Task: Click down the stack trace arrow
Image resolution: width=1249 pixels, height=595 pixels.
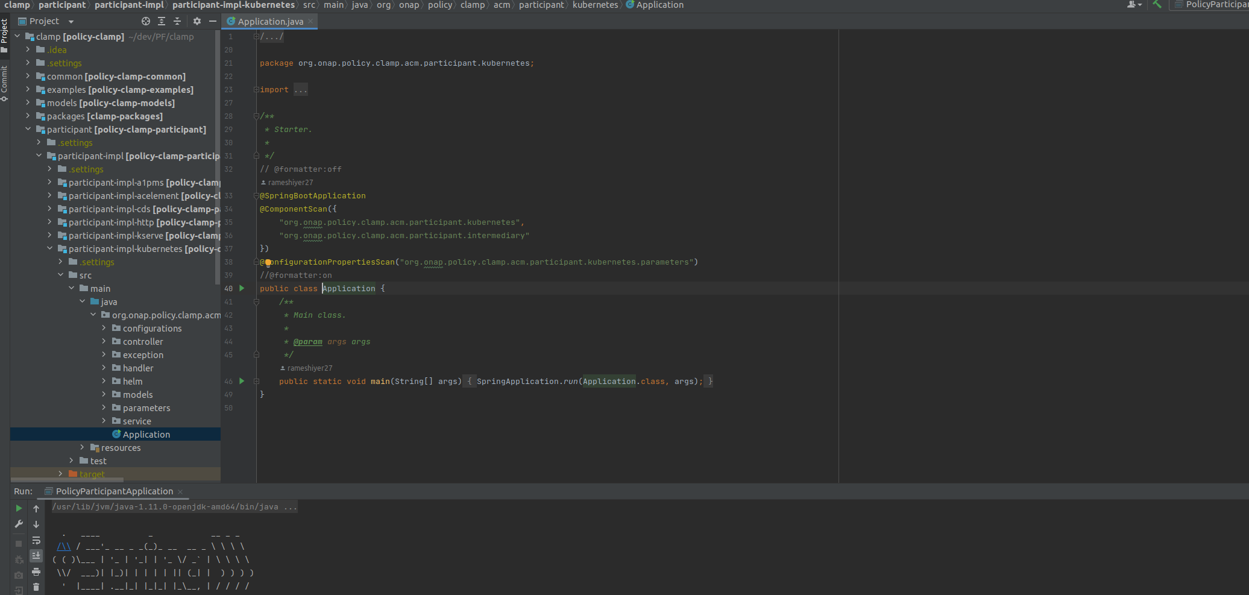Action: tap(36, 524)
